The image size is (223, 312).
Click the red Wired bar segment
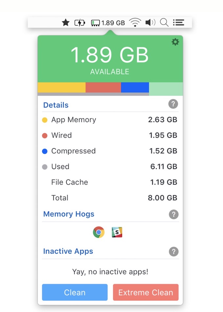coord(103,87)
